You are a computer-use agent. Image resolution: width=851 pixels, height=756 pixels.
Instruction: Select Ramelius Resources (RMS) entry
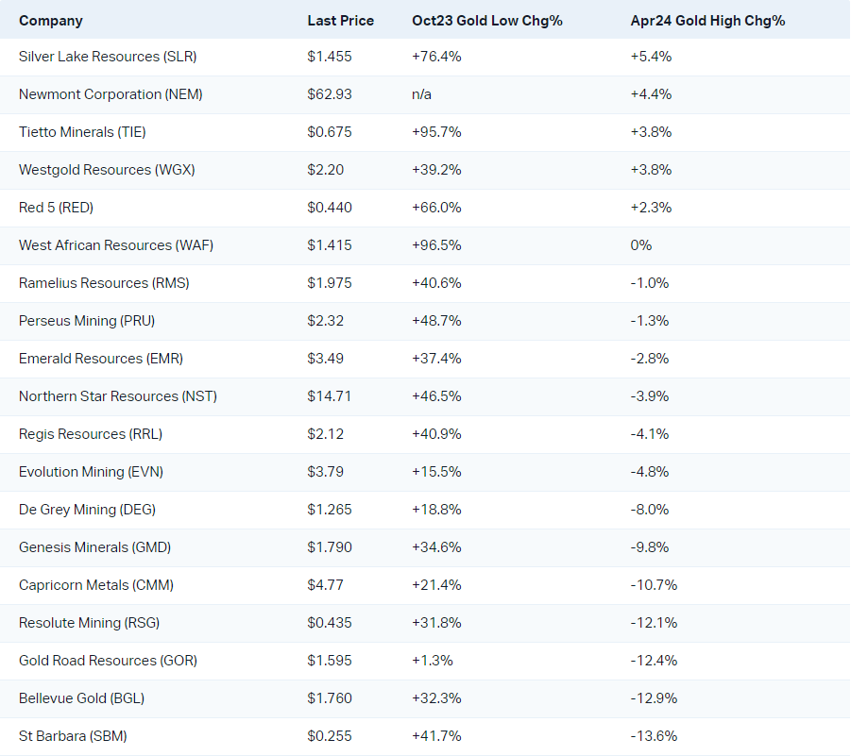pyautogui.click(x=104, y=283)
